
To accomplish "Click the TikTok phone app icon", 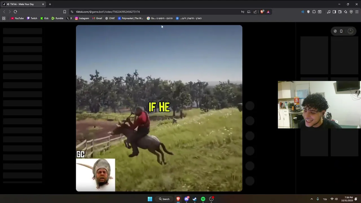I will (x=341, y=31).
